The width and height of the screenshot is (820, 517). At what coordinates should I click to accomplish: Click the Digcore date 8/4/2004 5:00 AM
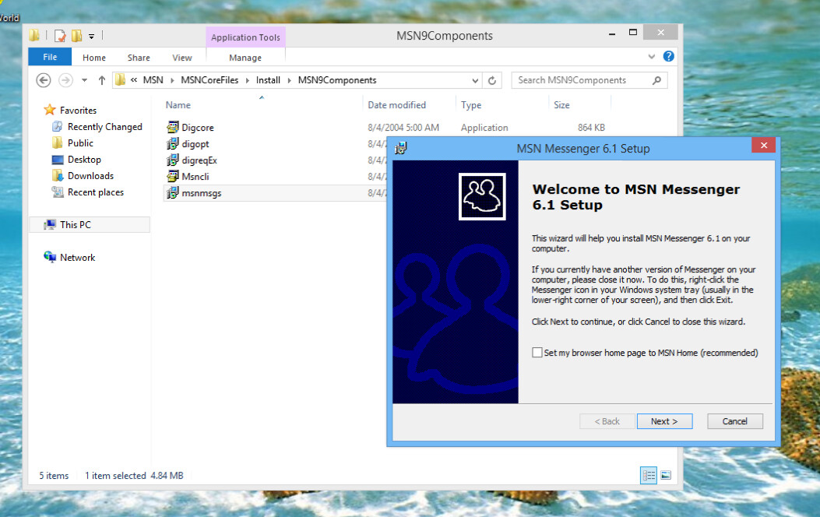(403, 127)
